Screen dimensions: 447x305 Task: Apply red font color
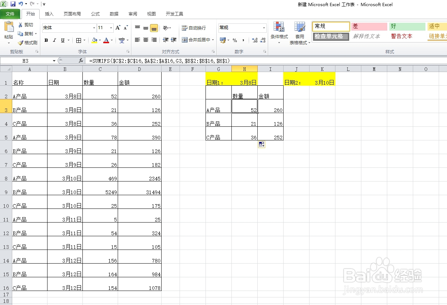click(x=106, y=40)
